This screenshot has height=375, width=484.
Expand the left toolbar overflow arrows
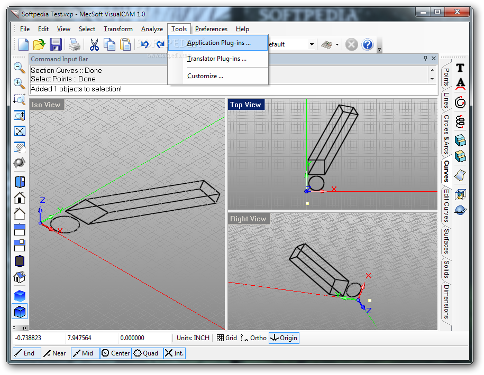pos(21,328)
